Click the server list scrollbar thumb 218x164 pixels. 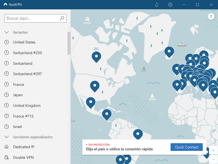pyautogui.click(x=69, y=43)
